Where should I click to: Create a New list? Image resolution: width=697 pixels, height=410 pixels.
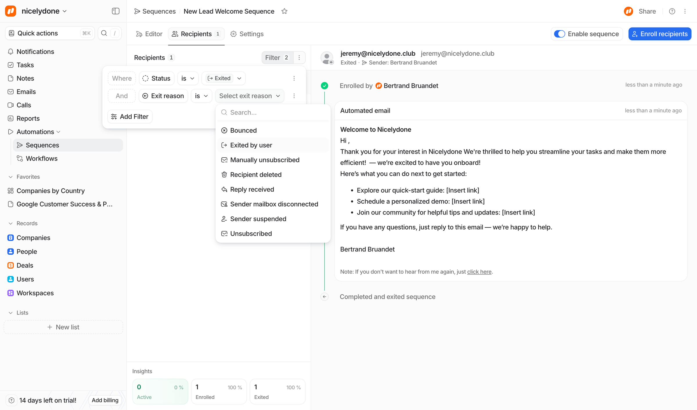(63, 327)
